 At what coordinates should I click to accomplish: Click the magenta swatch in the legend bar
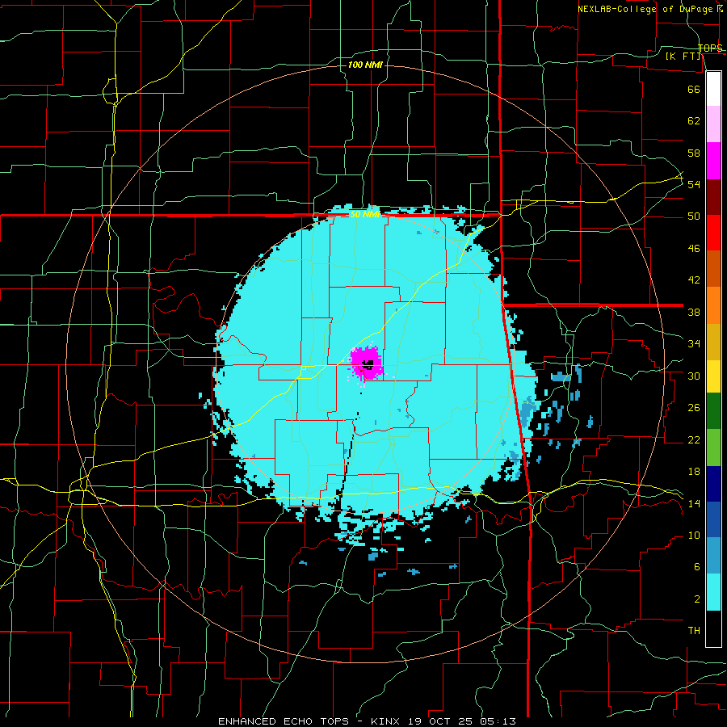coord(713,161)
